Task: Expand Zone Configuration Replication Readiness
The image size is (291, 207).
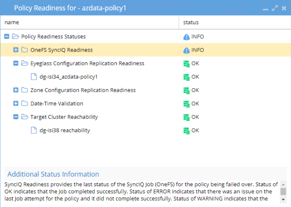Action: pyautogui.click(x=16, y=90)
